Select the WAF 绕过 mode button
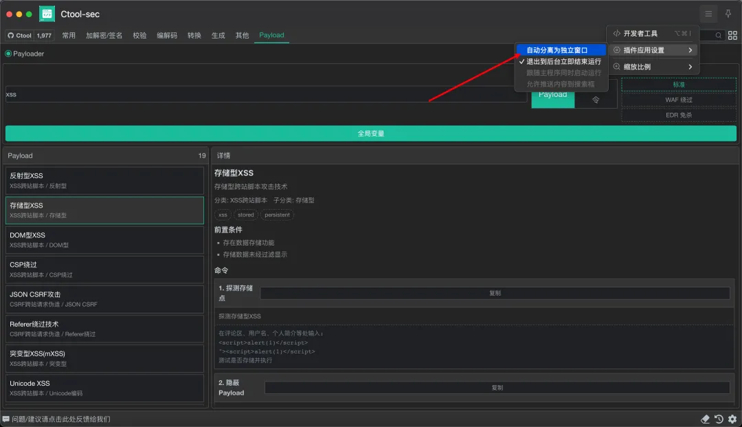This screenshot has height=427, width=742. [679, 100]
